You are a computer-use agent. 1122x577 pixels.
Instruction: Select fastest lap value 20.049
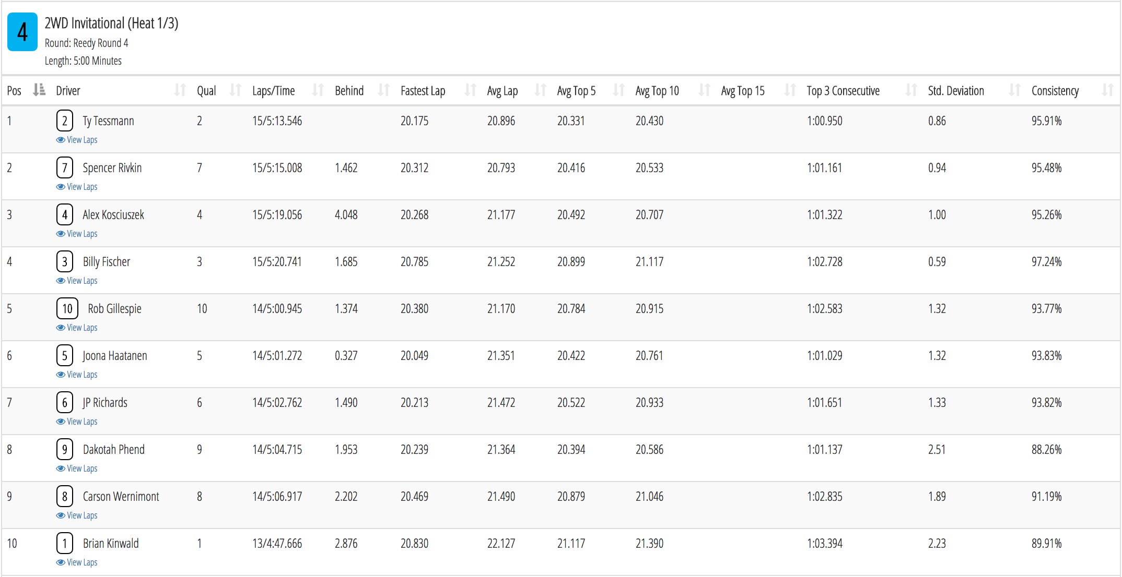pyautogui.click(x=414, y=356)
